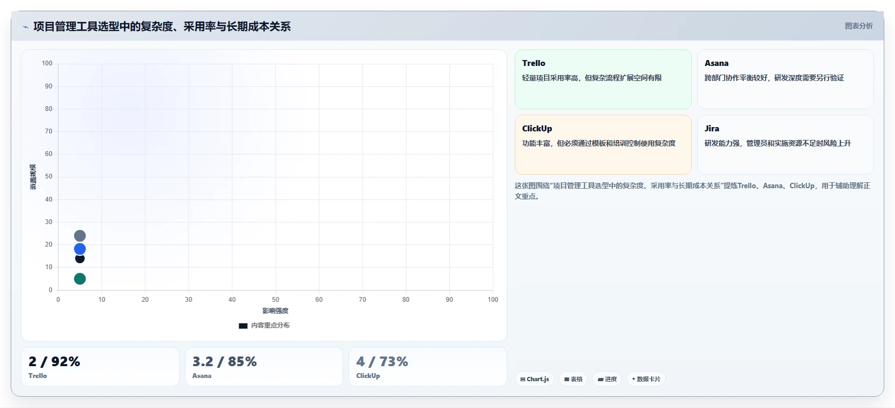
Task: Click the 数据卡片 tag pill
Action: (646, 379)
